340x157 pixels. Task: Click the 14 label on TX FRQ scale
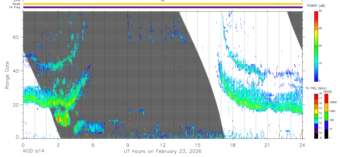coord(320,113)
